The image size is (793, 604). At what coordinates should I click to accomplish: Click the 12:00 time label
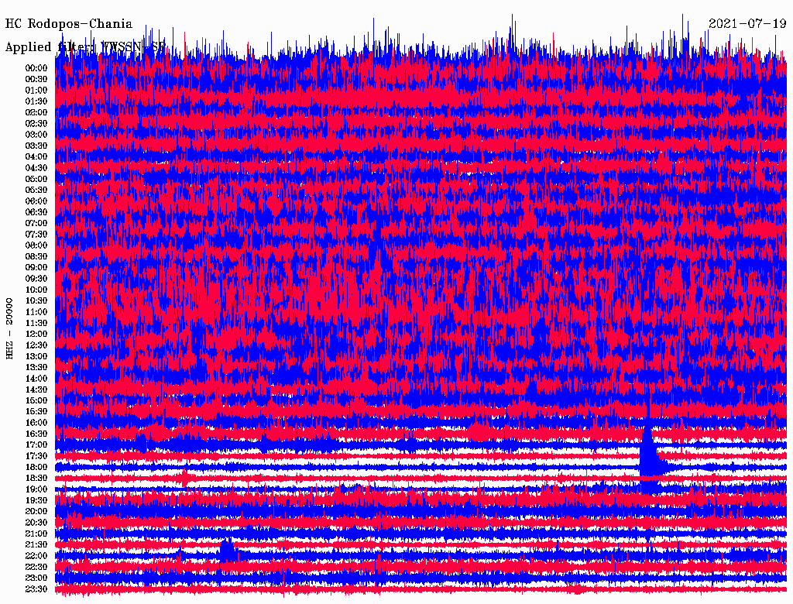click(x=36, y=334)
